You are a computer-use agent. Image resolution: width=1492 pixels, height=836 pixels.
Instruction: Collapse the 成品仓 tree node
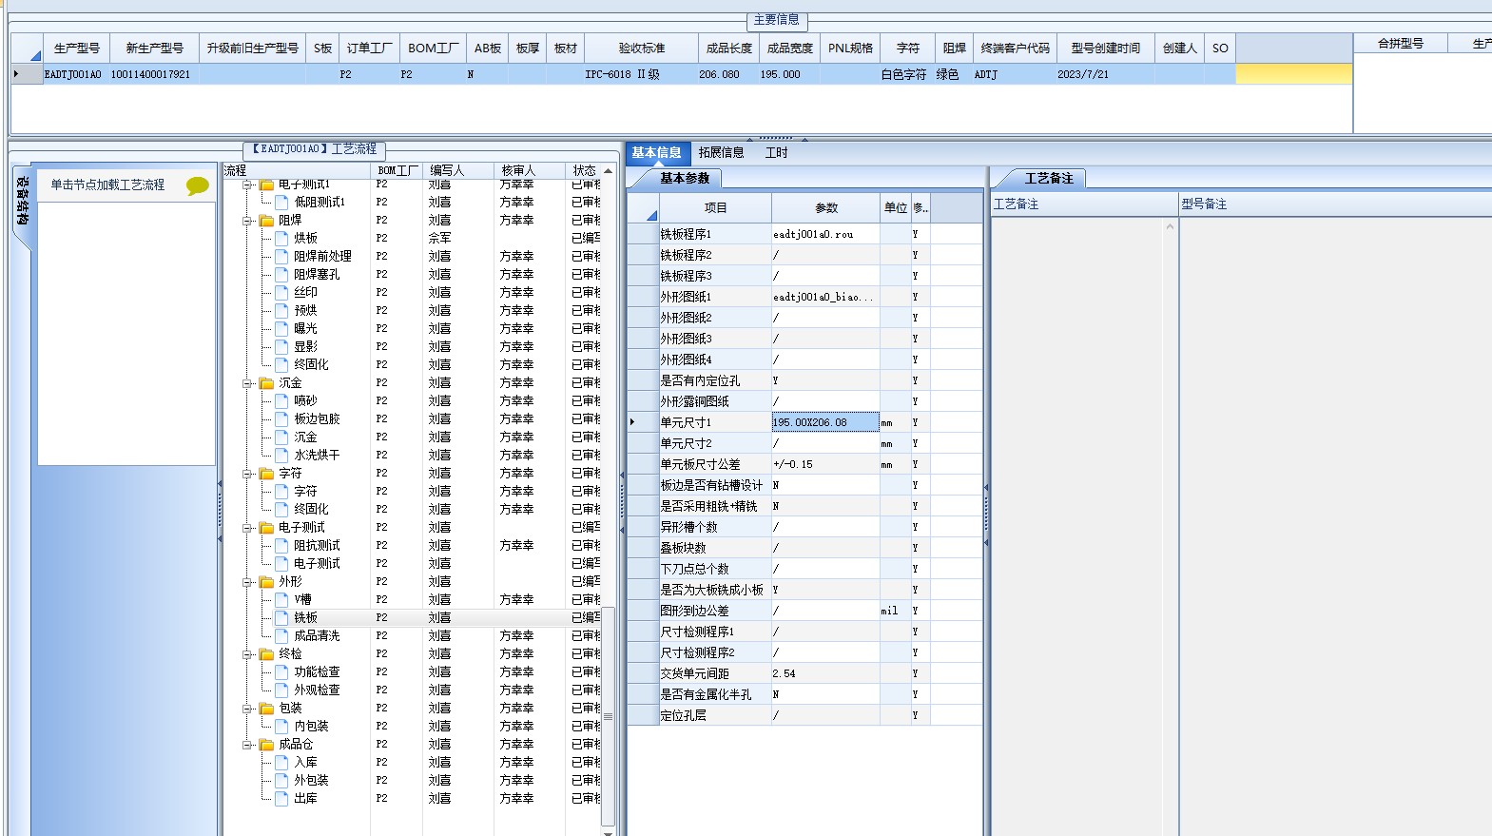click(x=247, y=745)
